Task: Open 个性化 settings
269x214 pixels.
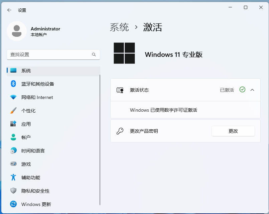Action: click(53, 111)
